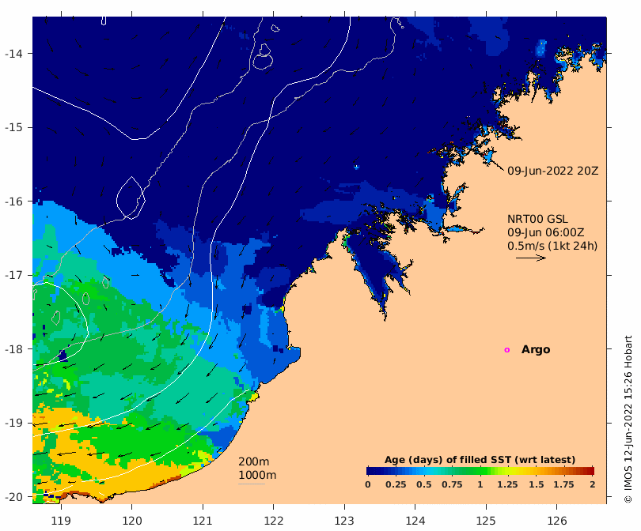The image size is (641, 531).
Task: Click the latitude axis label '-16'
Action: (13, 201)
